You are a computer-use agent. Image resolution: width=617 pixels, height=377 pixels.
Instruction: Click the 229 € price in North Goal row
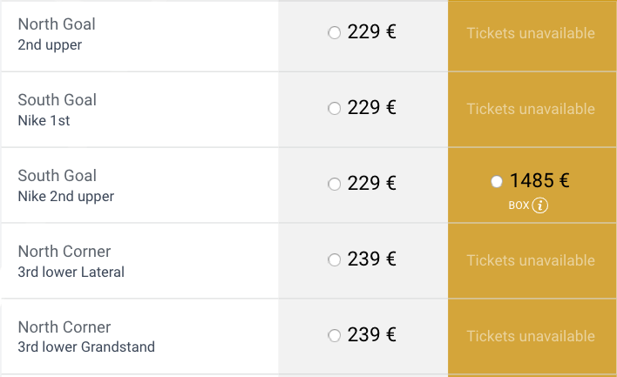coord(371,33)
